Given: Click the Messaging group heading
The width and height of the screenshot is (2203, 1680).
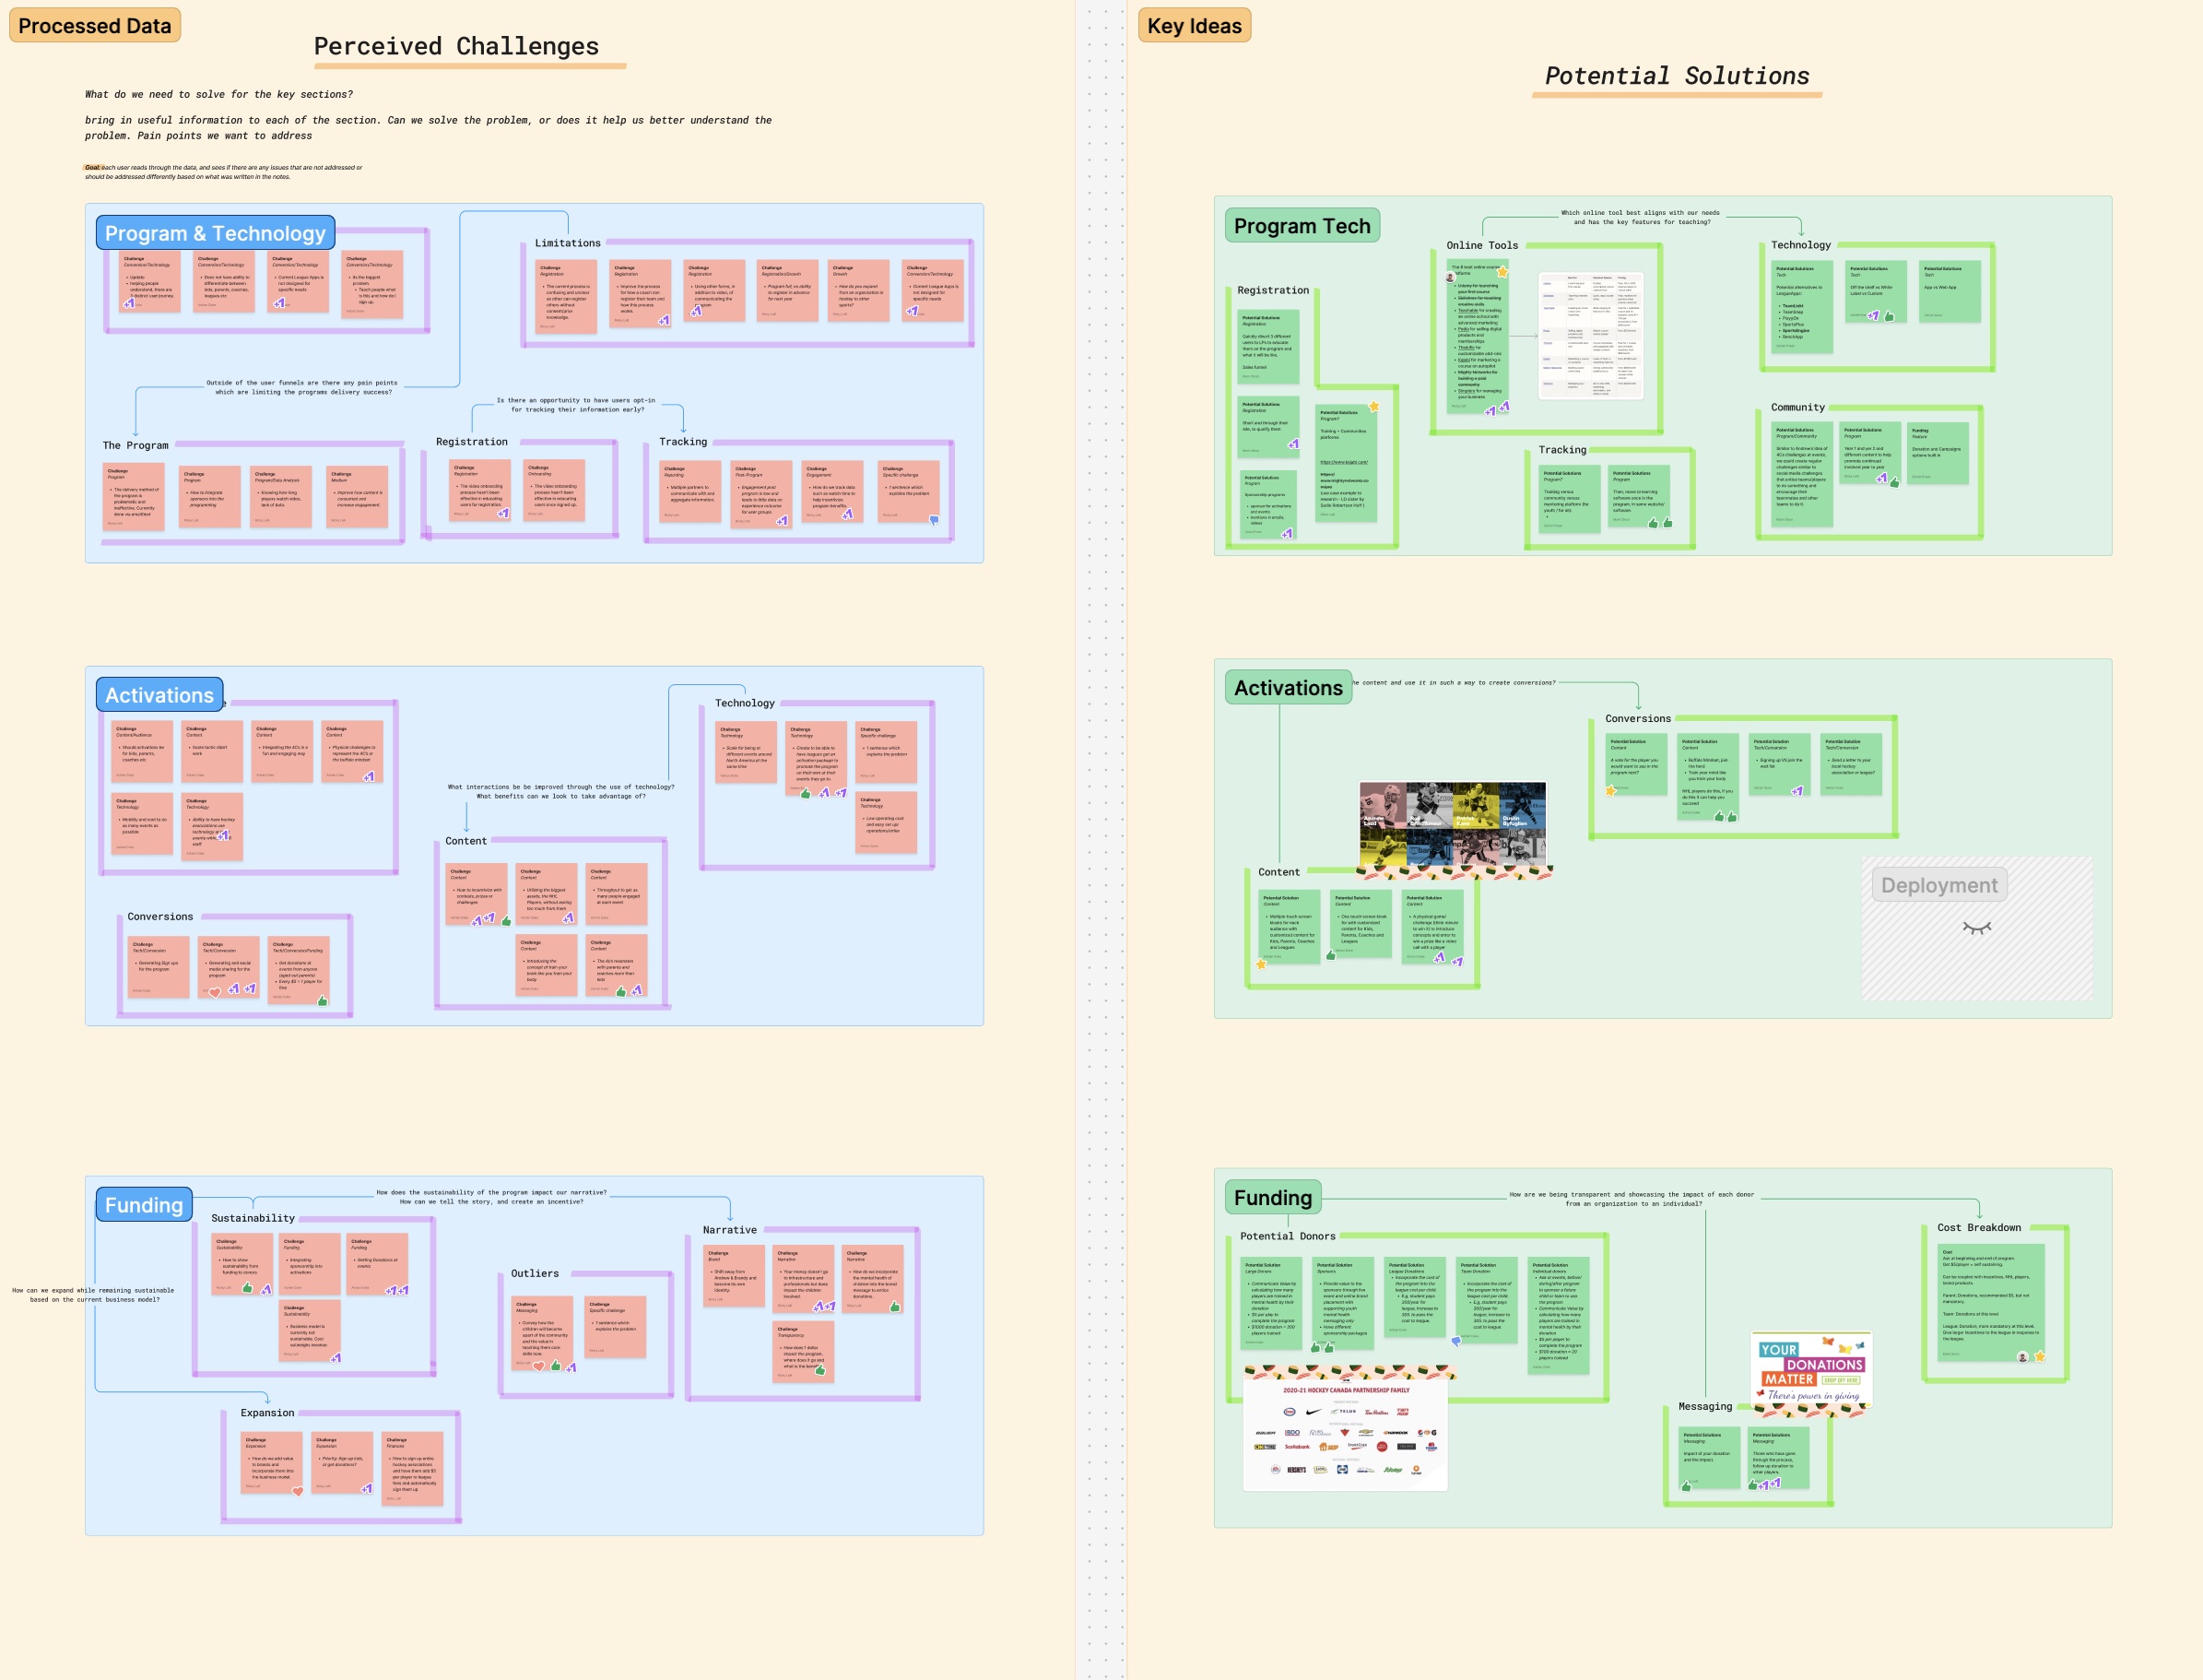Looking at the screenshot, I should pos(1705,1406).
